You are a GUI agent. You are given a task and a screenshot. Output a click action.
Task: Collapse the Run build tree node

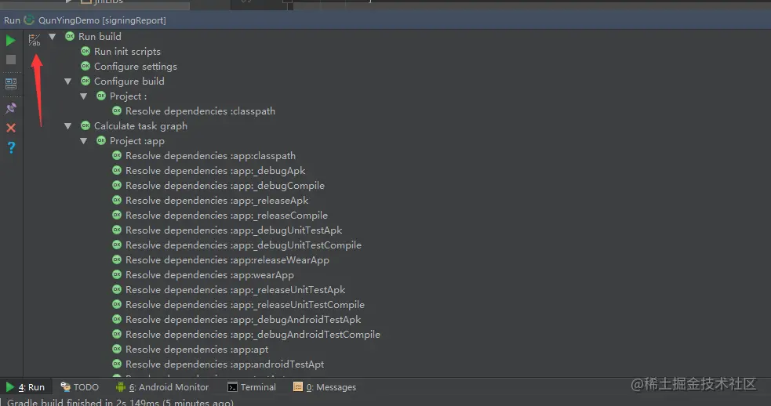(52, 36)
